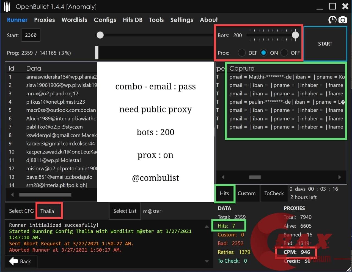The height and width of the screenshot is (272, 352).
Task: Select the ON proxy mode radio button
Action: tap(263, 53)
